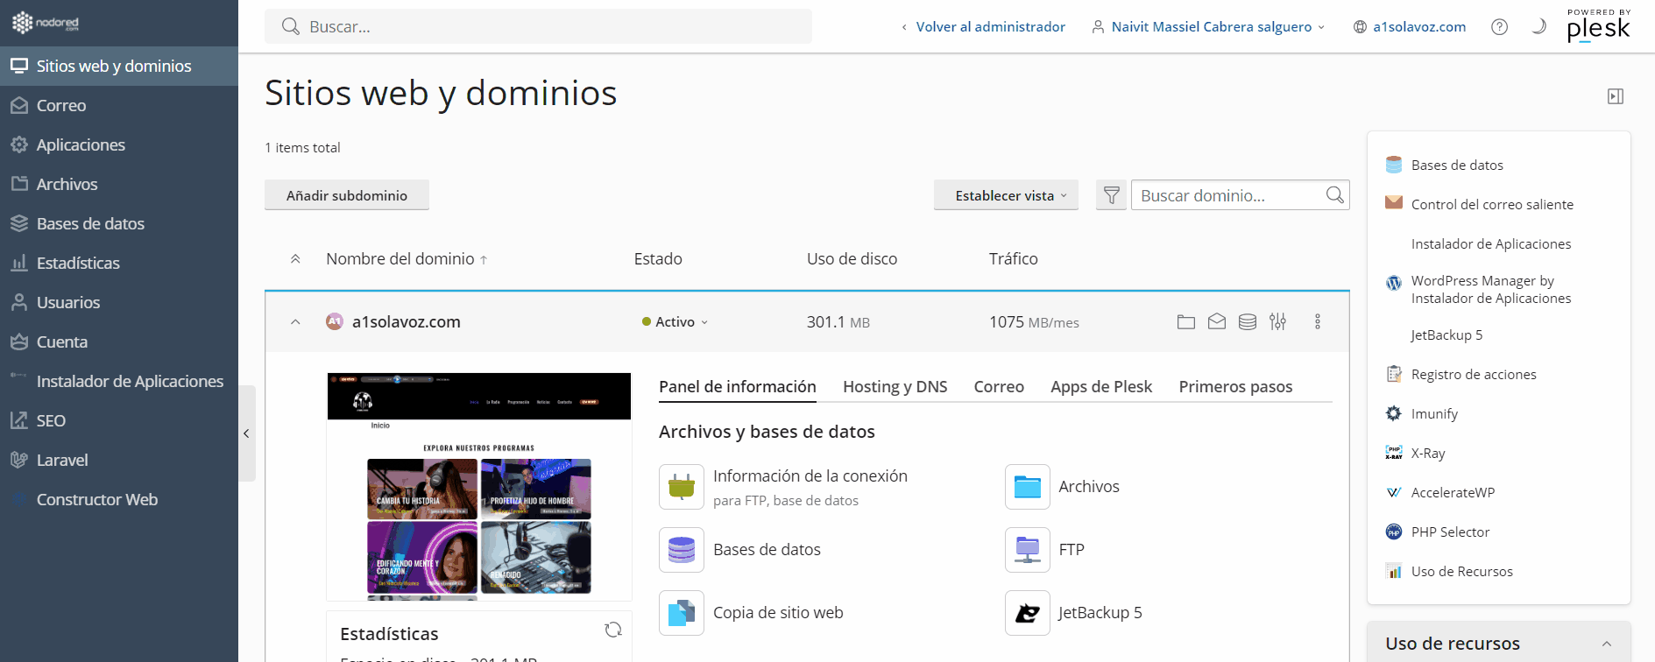Expand the Activo status dropdown
1655x662 pixels.
[675, 322]
